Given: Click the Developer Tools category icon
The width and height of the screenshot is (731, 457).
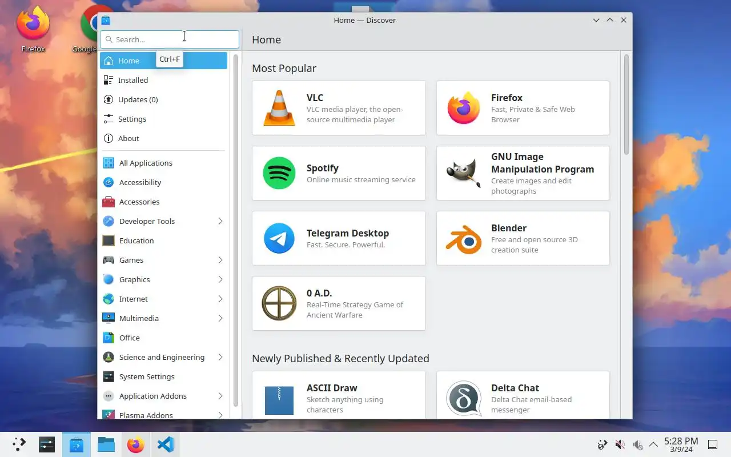Looking at the screenshot, I should [109, 221].
